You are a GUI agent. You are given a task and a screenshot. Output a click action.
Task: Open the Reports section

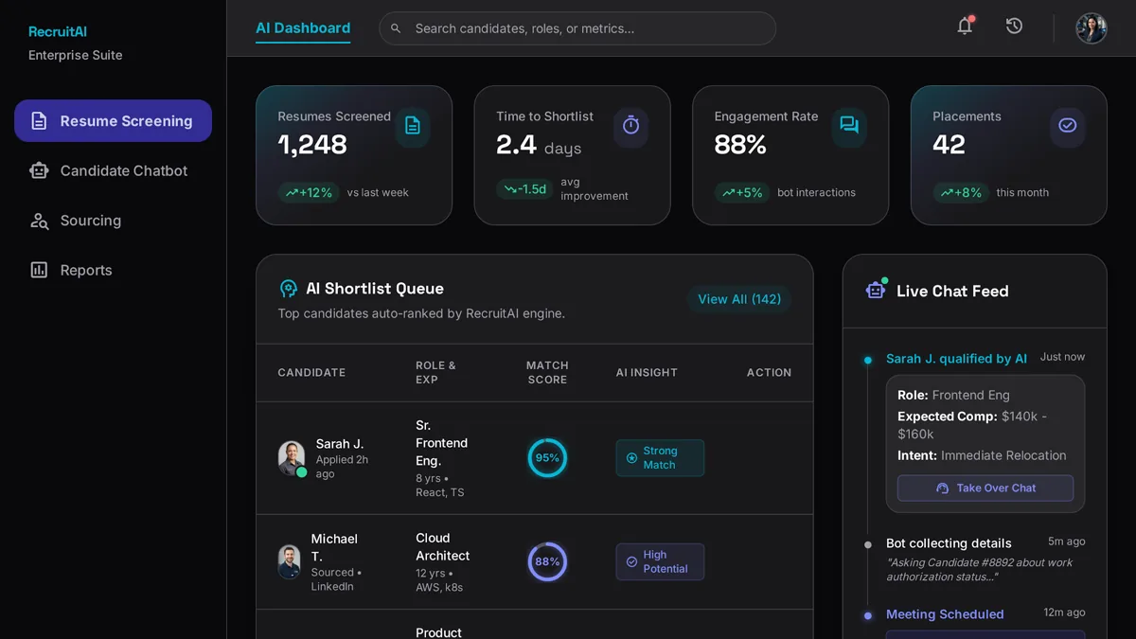(113, 270)
